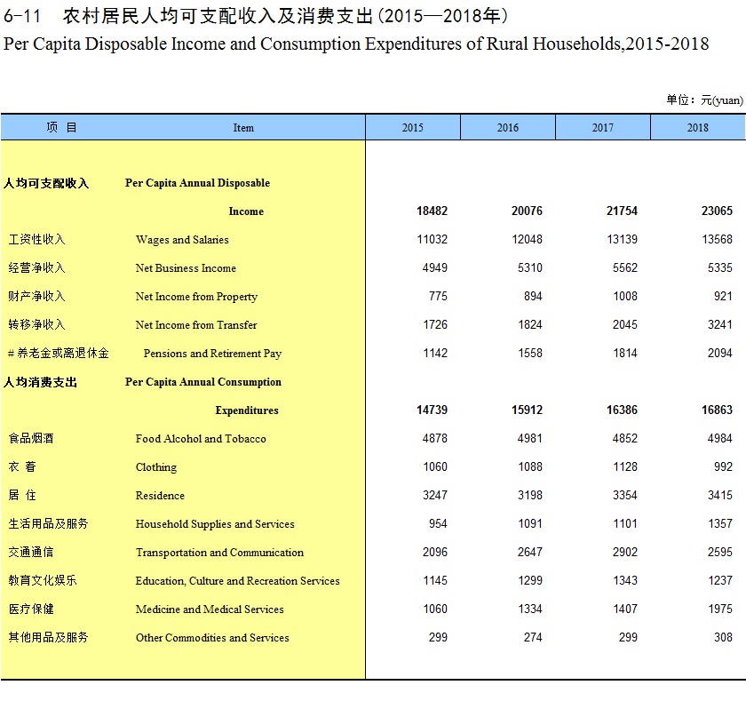The height and width of the screenshot is (709, 746).
Task: Select 'Medicine and Medical Services' label
Action: click(210, 609)
